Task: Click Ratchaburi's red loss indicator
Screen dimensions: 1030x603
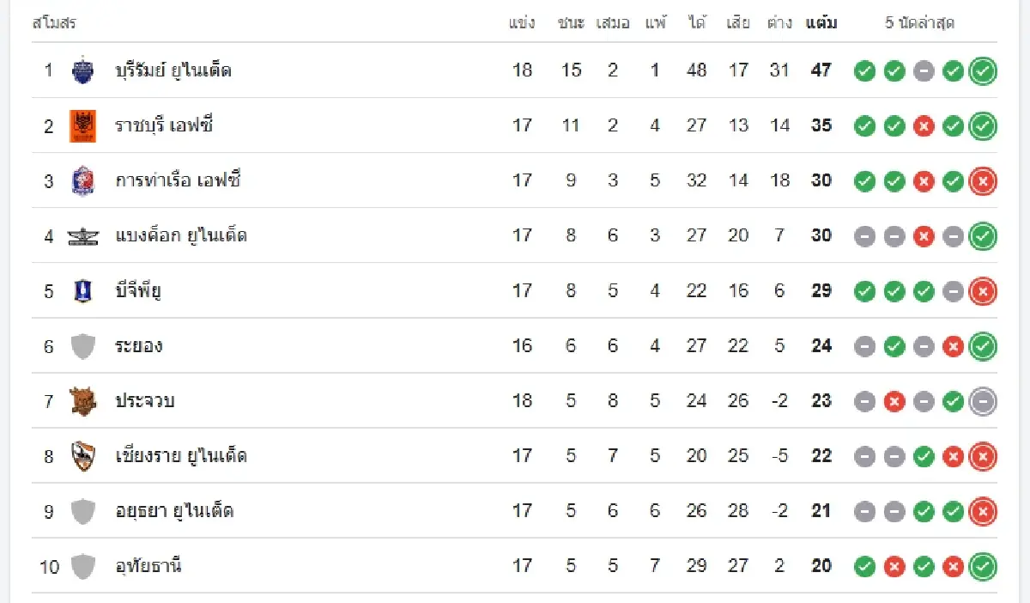Action: (x=924, y=126)
